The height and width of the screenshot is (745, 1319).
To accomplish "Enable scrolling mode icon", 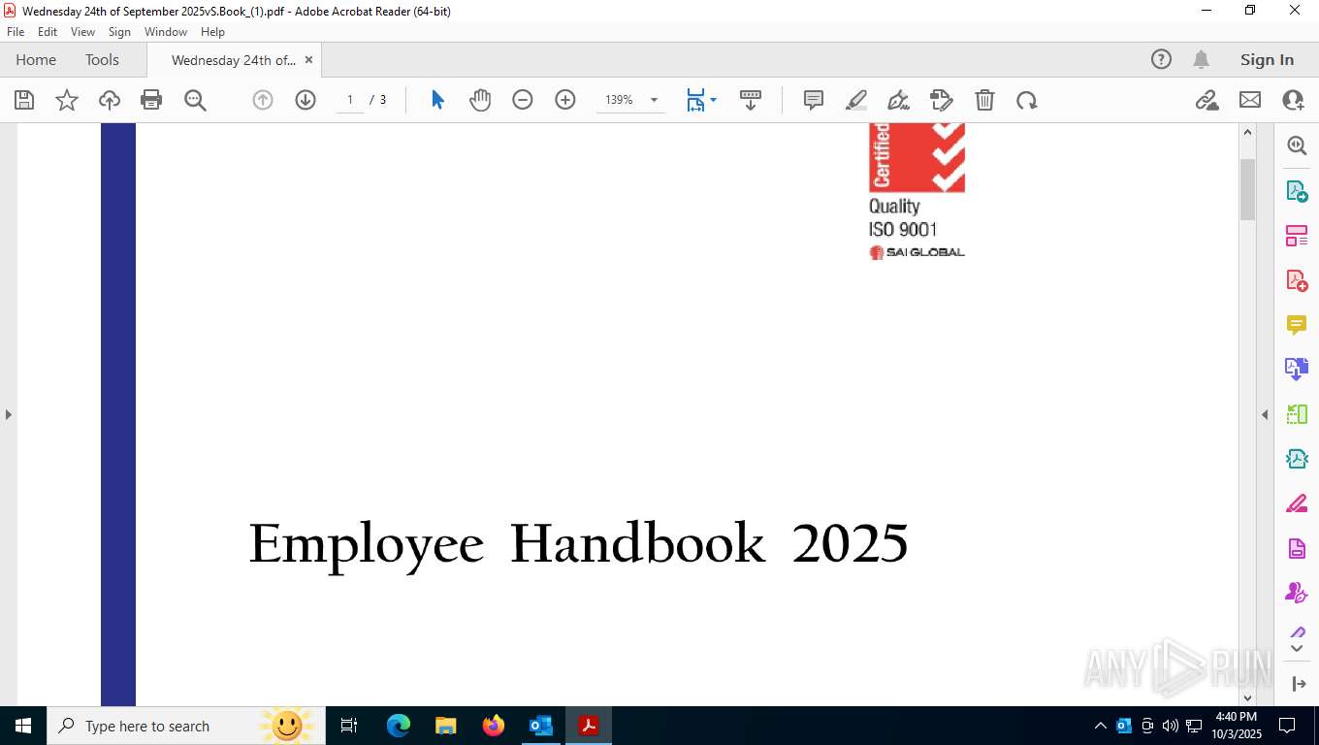I will [x=751, y=100].
